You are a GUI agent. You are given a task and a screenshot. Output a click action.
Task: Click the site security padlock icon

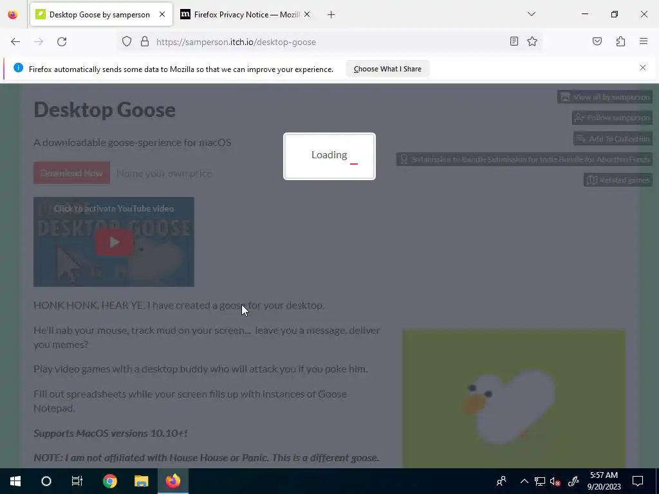145,42
